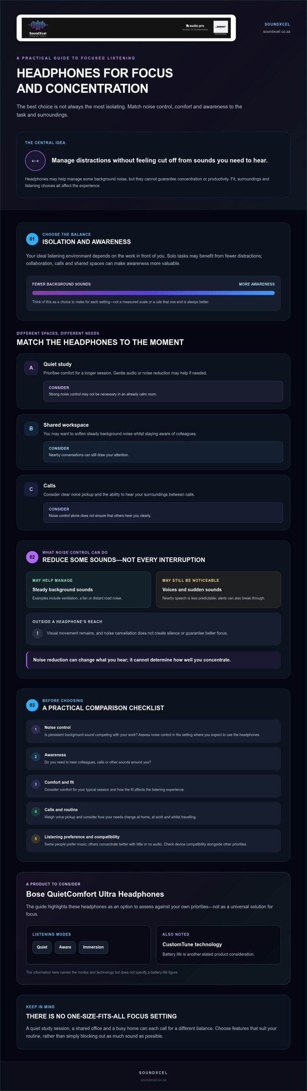Open the soundxcel.co.za footer link
The height and width of the screenshot is (1091, 307).
click(153, 1080)
